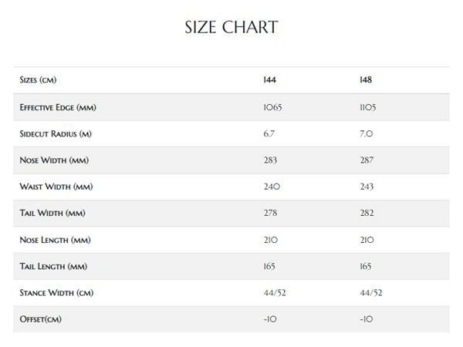Viewport: 463px width, 347px height.
Task: Select the Effective Edge (mm) row label
Action: pos(58,107)
